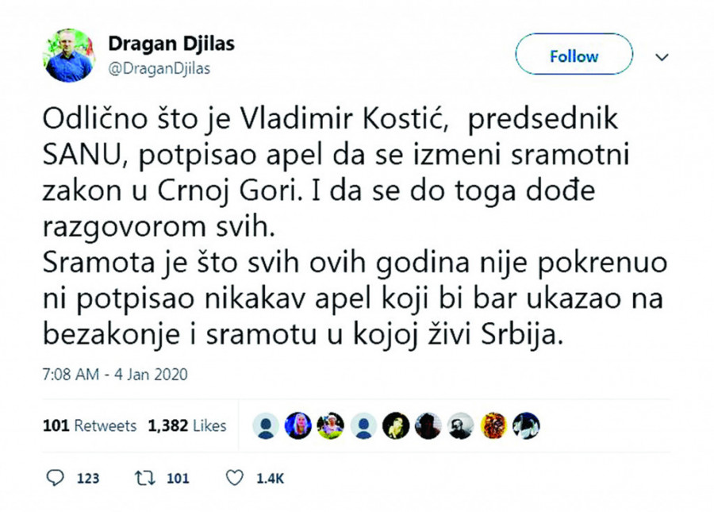This screenshot has height=512, width=714.
Task: Open the green-background liker avatar
Action: click(x=331, y=425)
